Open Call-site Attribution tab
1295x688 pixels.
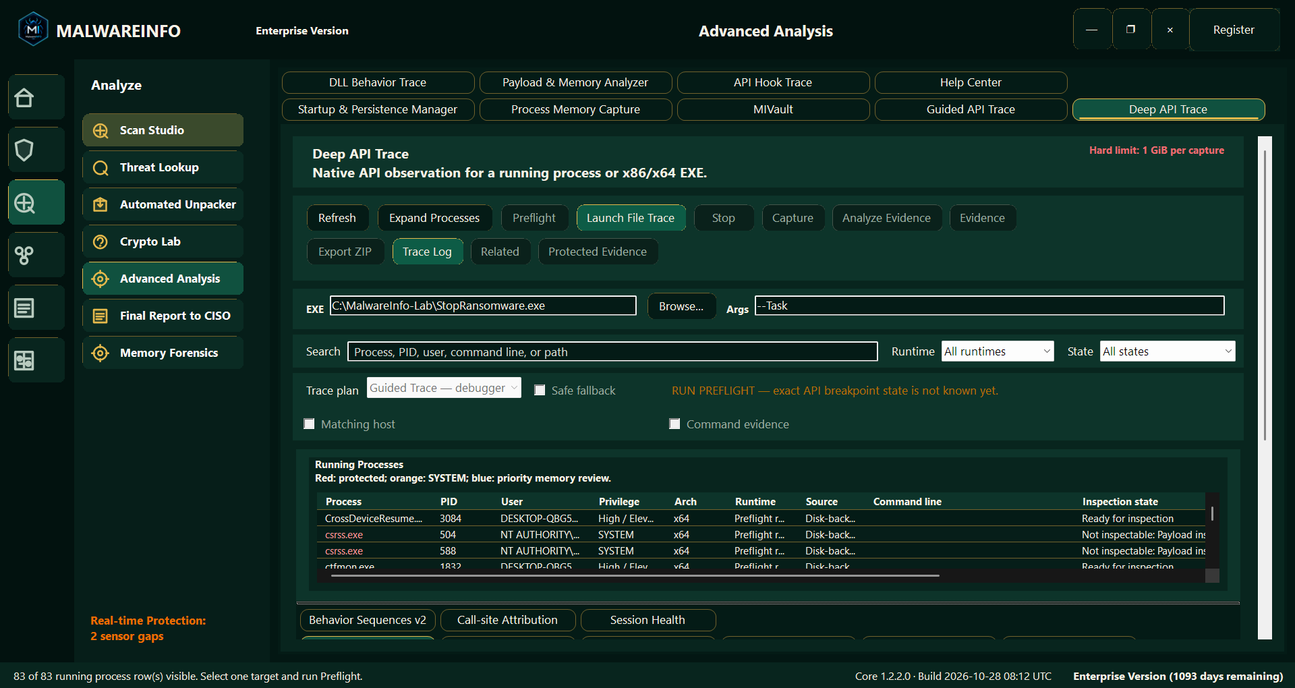tap(507, 620)
